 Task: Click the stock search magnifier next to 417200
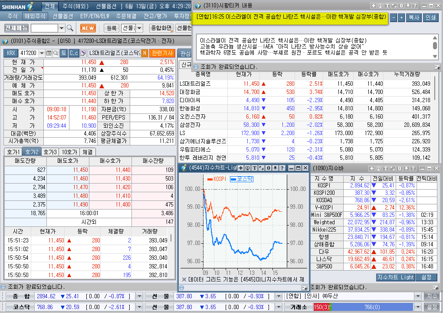(x=56, y=53)
